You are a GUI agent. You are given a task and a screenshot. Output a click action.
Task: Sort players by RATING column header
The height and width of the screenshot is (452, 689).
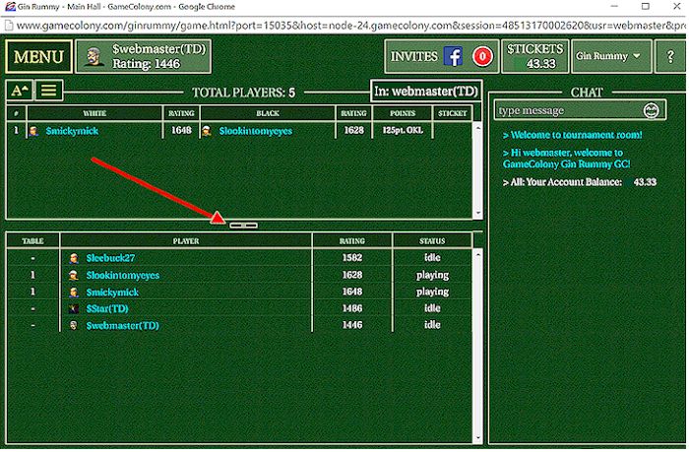(x=351, y=240)
